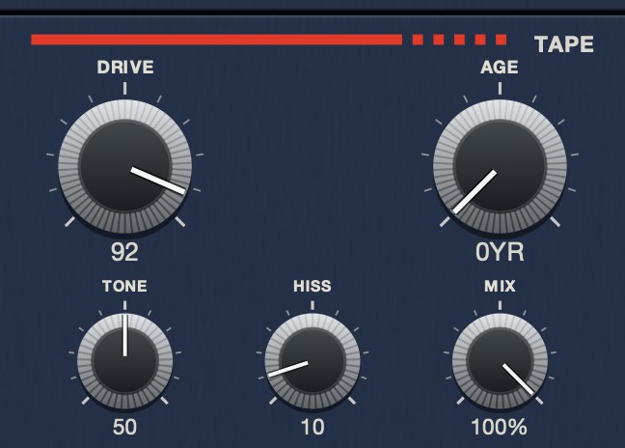The image size is (625, 448).
Task: Click the TAPE section label
Action: [x=564, y=44]
